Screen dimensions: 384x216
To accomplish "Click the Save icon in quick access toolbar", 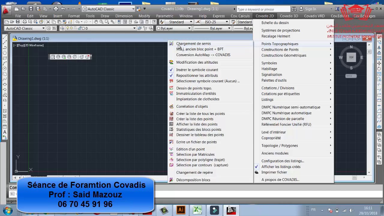I will tap(31, 9).
